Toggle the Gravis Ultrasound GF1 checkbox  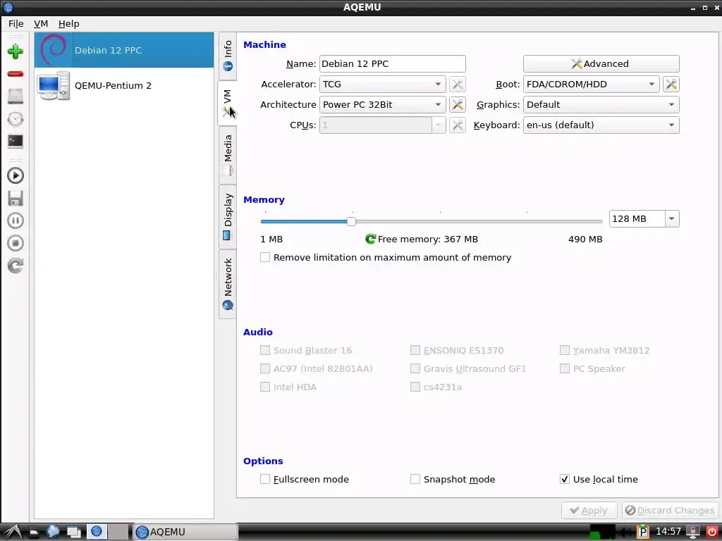pyautogui.click(x=415, y=368)
